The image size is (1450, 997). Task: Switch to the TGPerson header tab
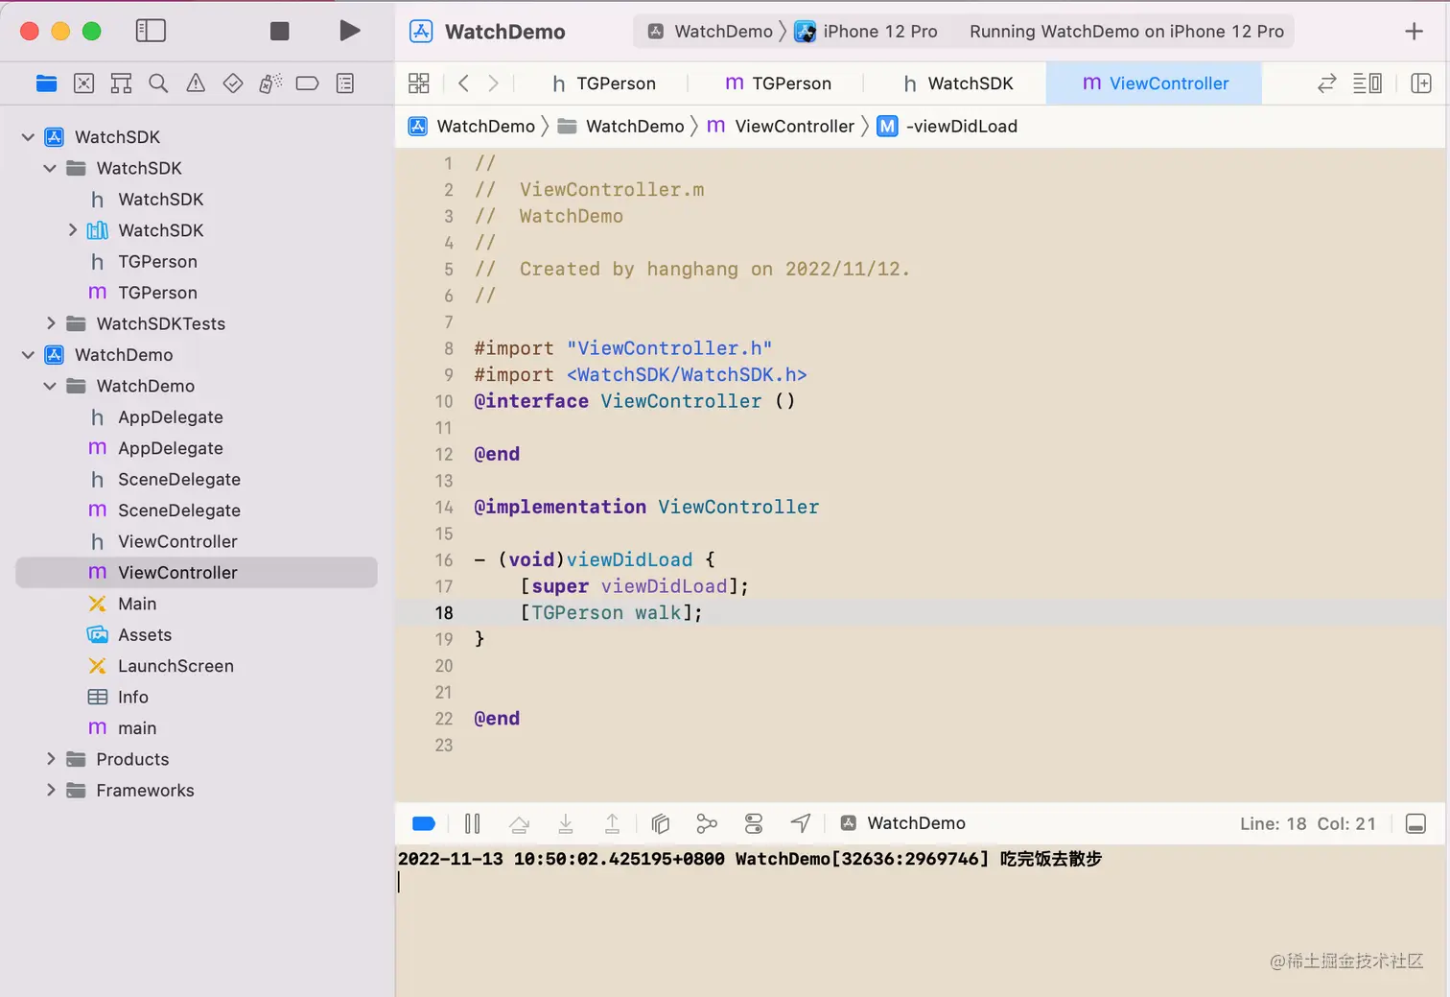pyautogui.click(x=604, y=83)
